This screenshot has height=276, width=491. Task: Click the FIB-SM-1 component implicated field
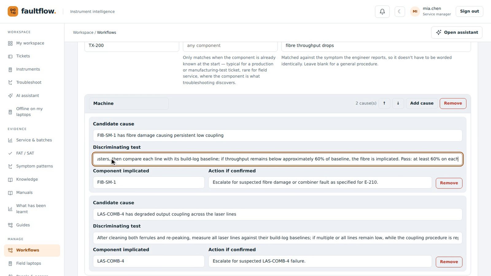pyautogui.click(x=149, y=182)
